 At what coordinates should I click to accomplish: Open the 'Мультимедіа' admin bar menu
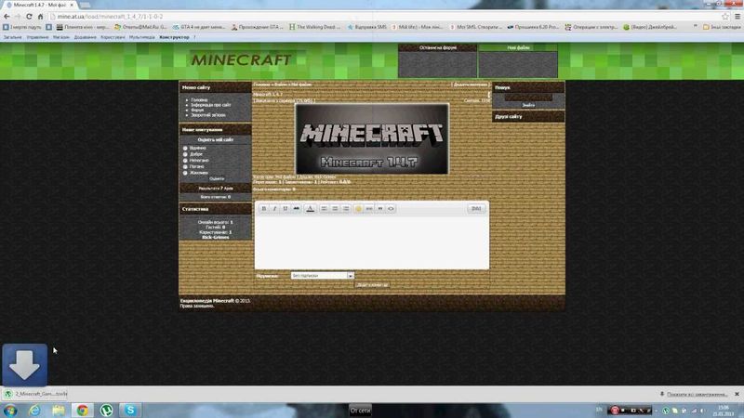(x=142, y=37)
